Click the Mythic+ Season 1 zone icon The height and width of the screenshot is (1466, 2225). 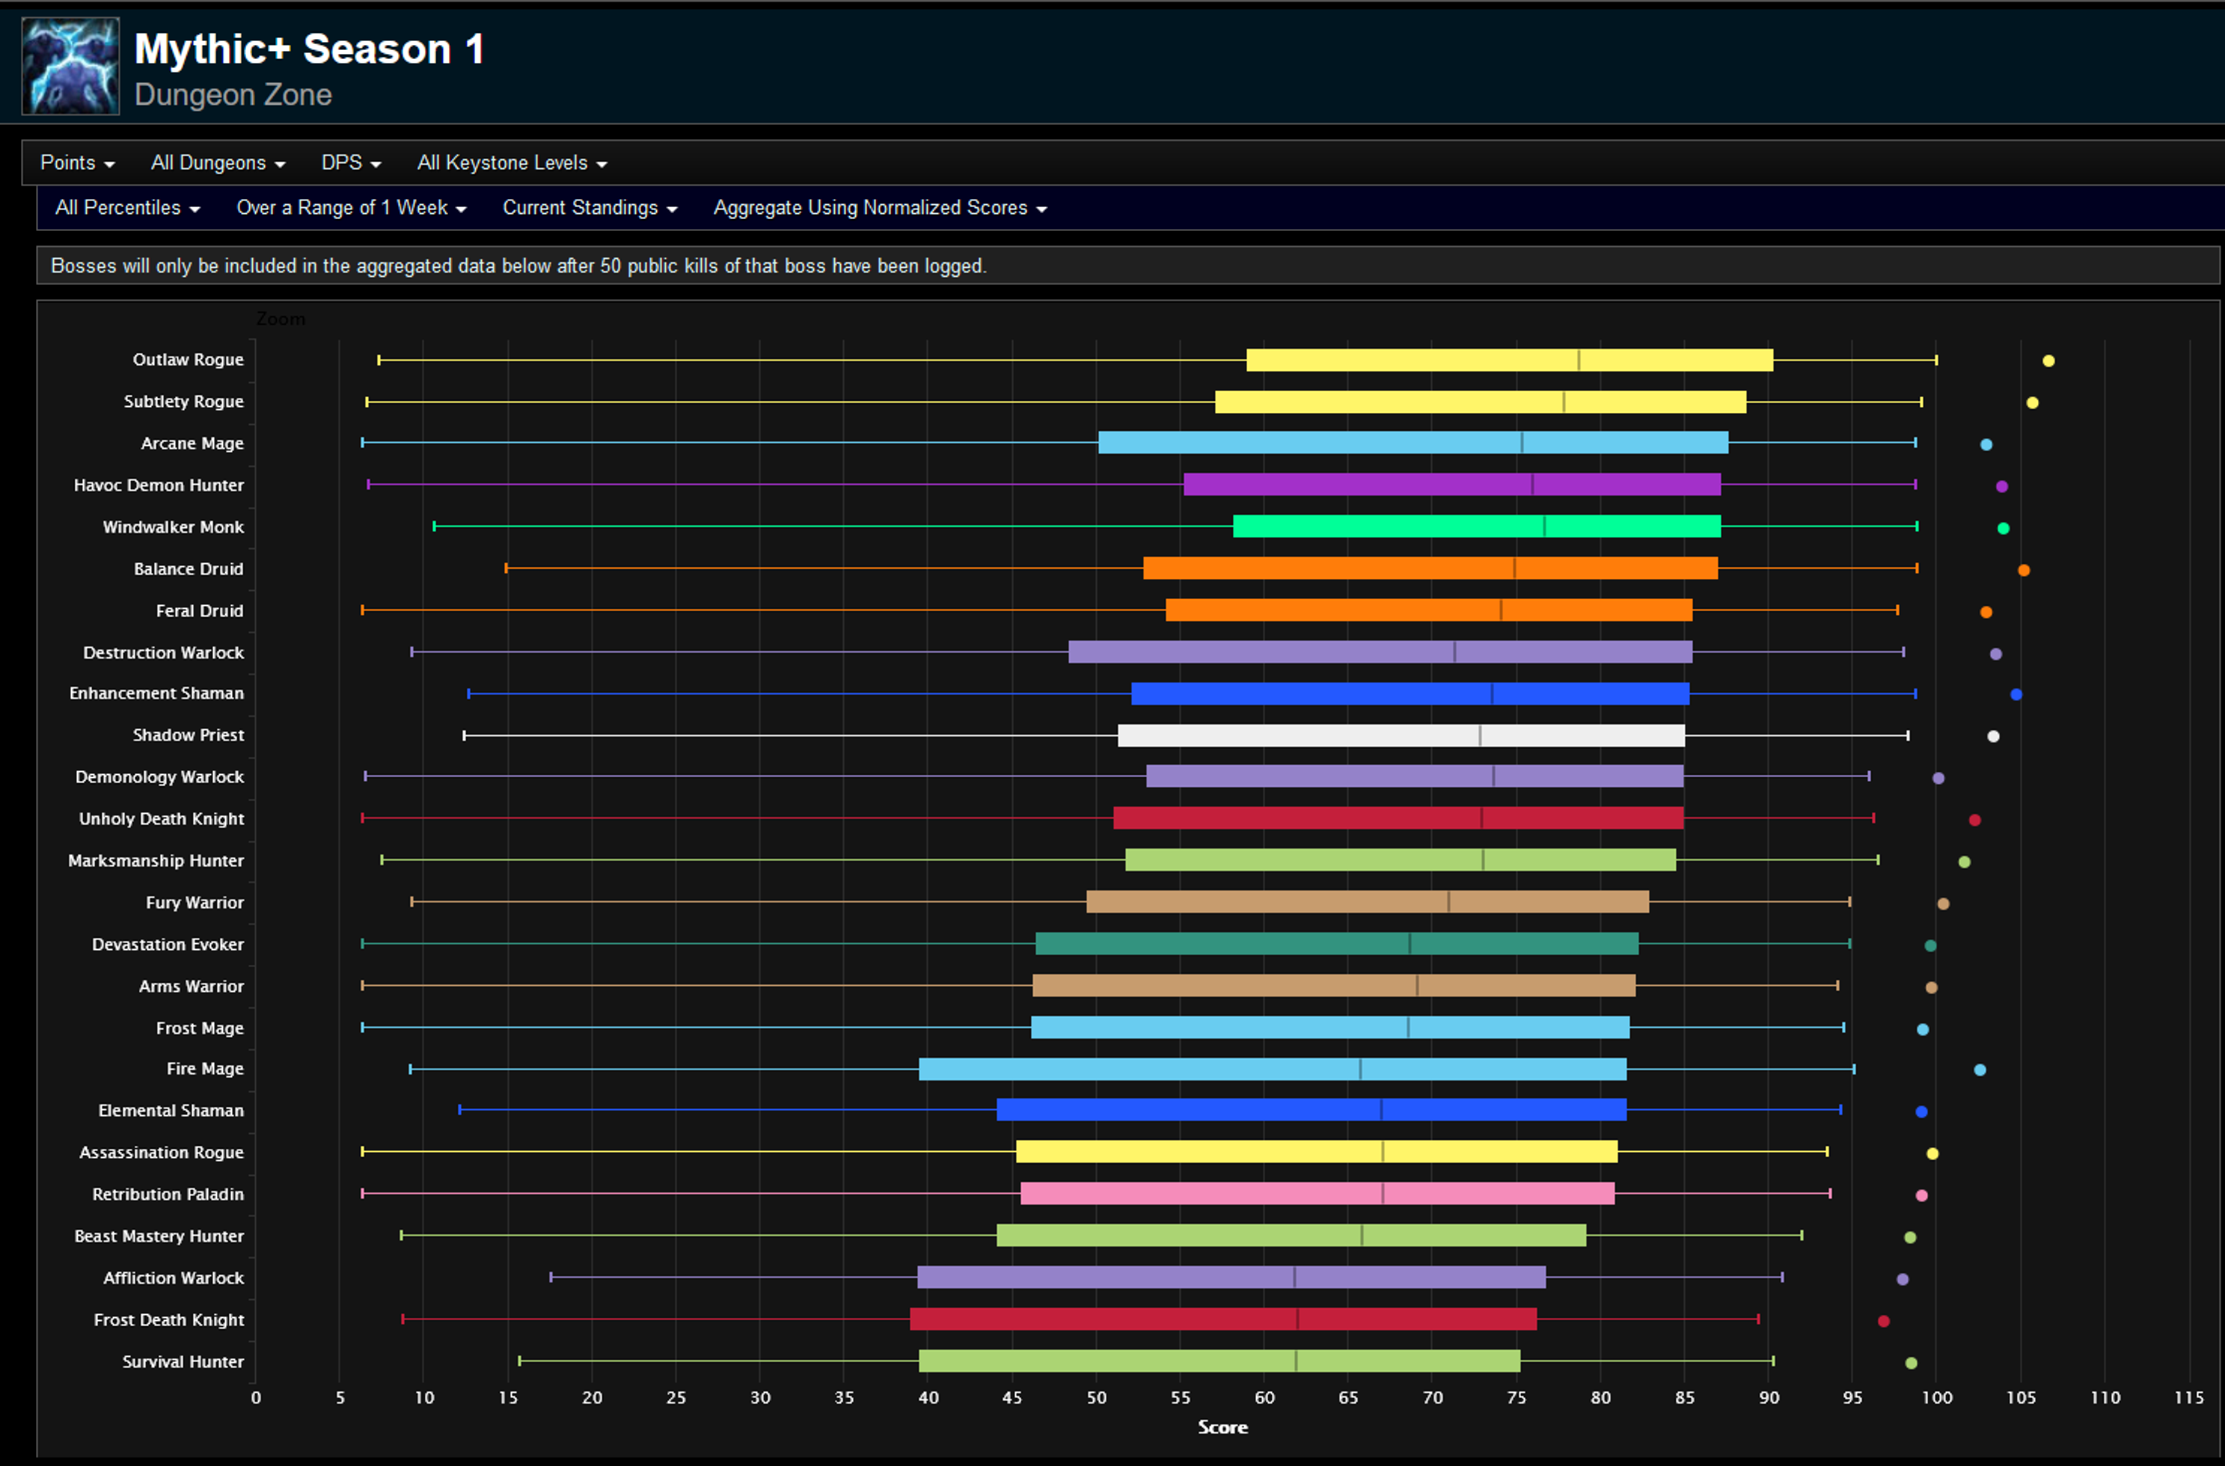click(71, 66)
